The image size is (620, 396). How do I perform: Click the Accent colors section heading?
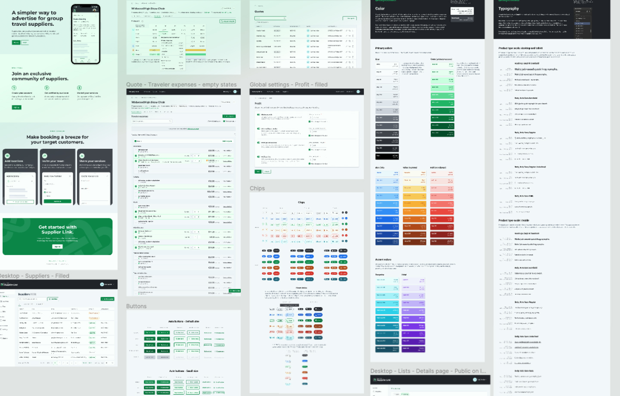[x=383, y=260]
